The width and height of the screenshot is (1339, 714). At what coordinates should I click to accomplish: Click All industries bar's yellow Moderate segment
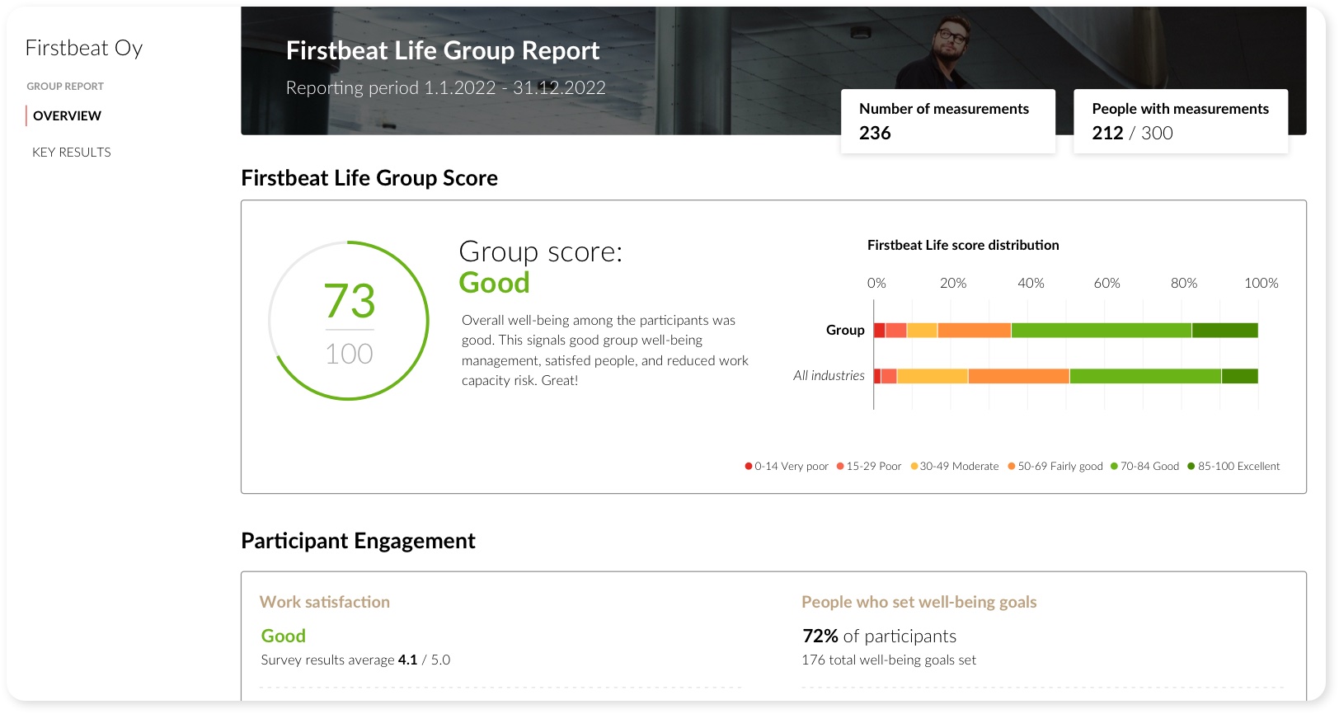click(x=933, y=376)
